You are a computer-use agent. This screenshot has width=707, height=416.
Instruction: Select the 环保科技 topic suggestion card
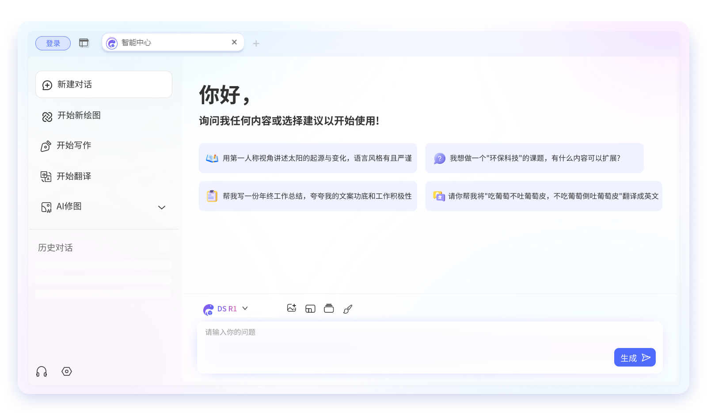(535, 158)
